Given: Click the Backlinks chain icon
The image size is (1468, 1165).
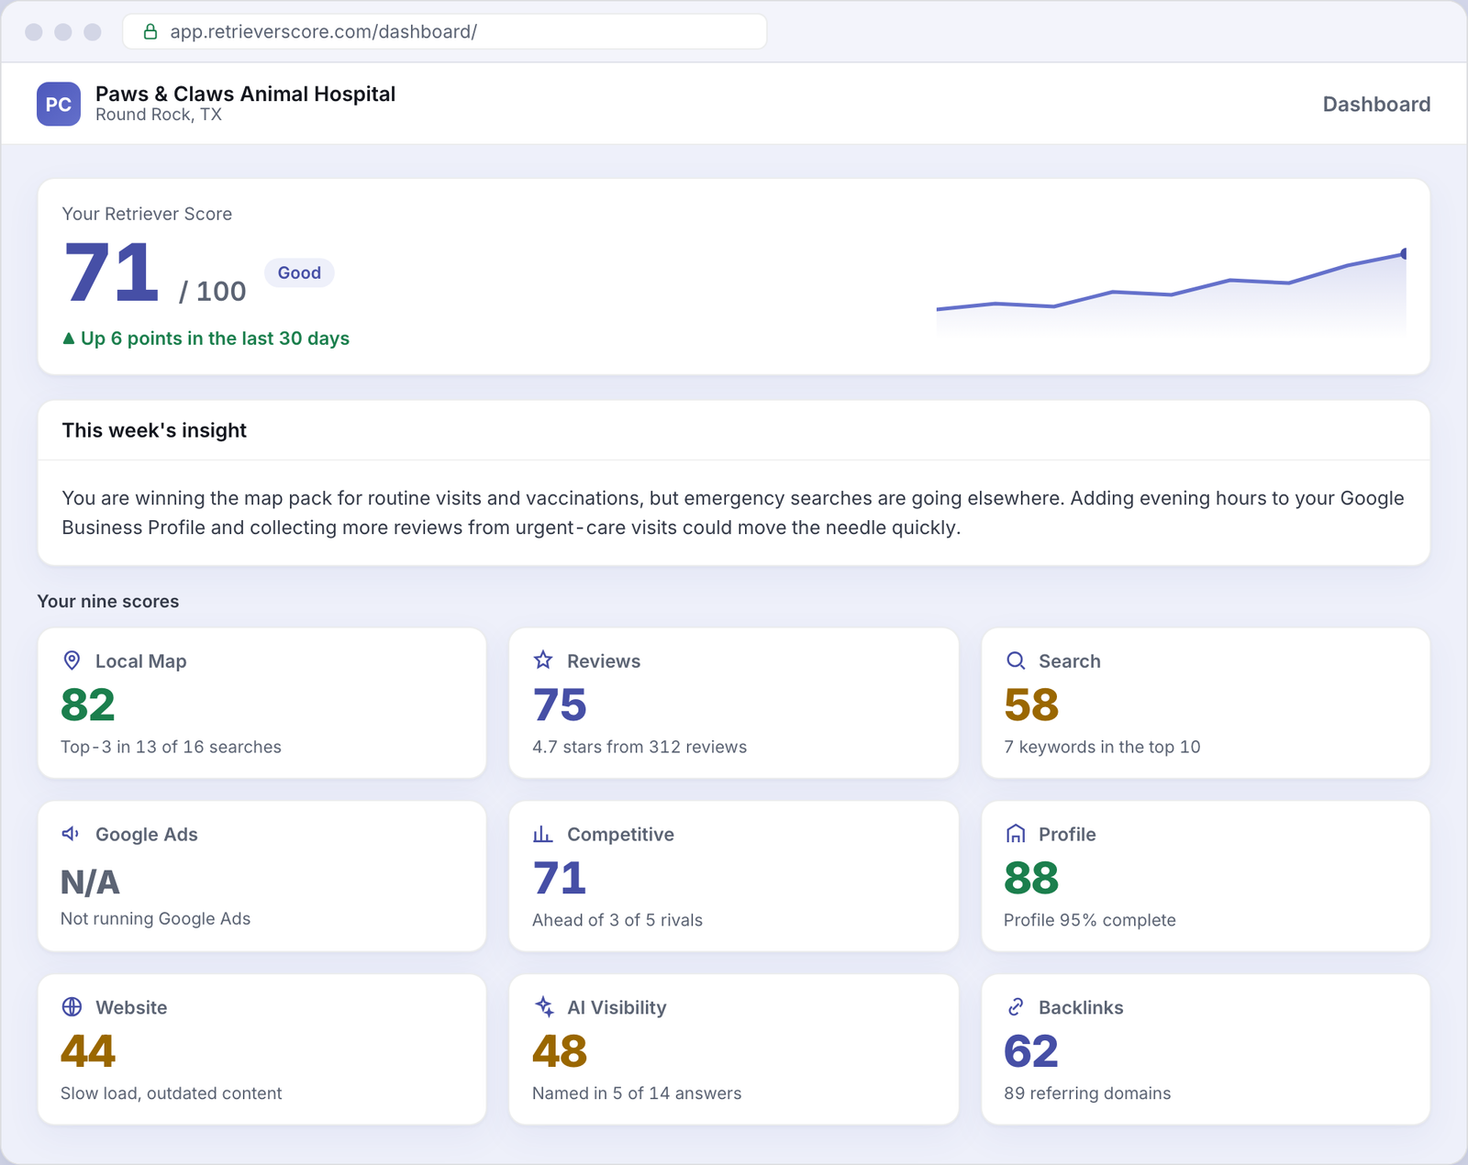Looking at the screenshot, I should point(1015,1007).
